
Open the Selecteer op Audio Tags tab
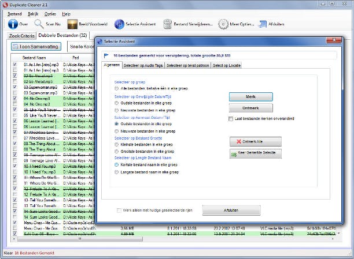(143, 66)
